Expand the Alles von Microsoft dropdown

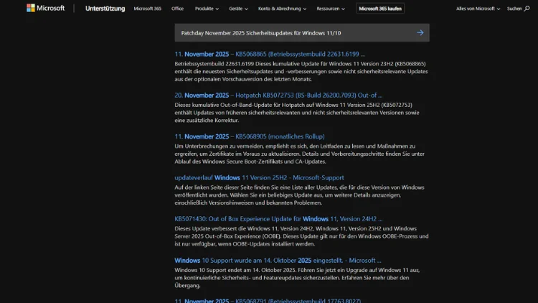point(478,9)
